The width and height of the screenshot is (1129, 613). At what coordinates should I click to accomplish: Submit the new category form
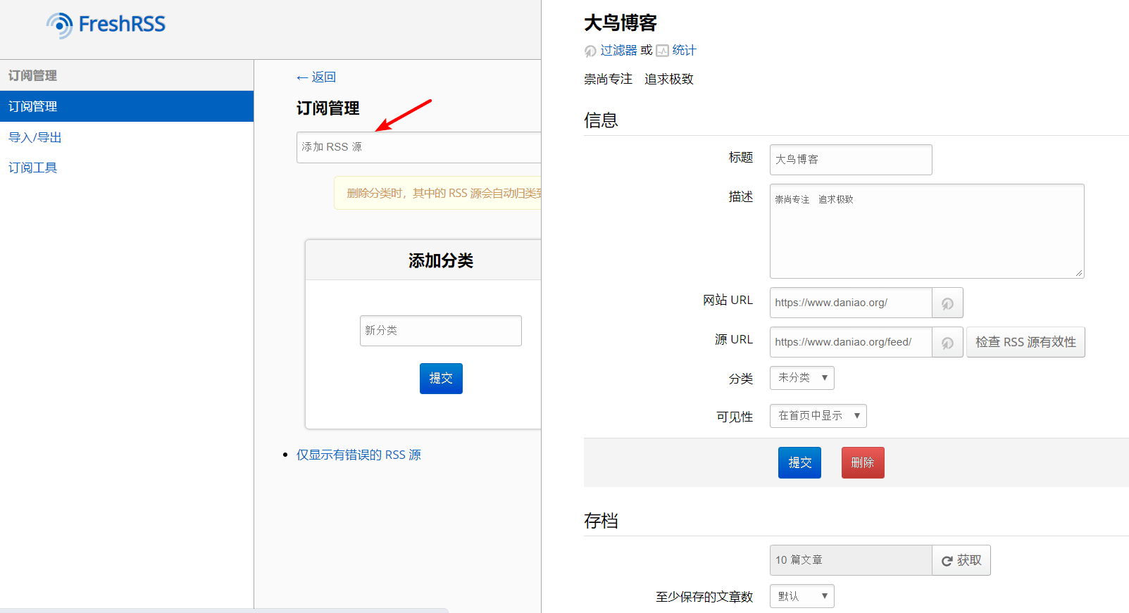441,379
